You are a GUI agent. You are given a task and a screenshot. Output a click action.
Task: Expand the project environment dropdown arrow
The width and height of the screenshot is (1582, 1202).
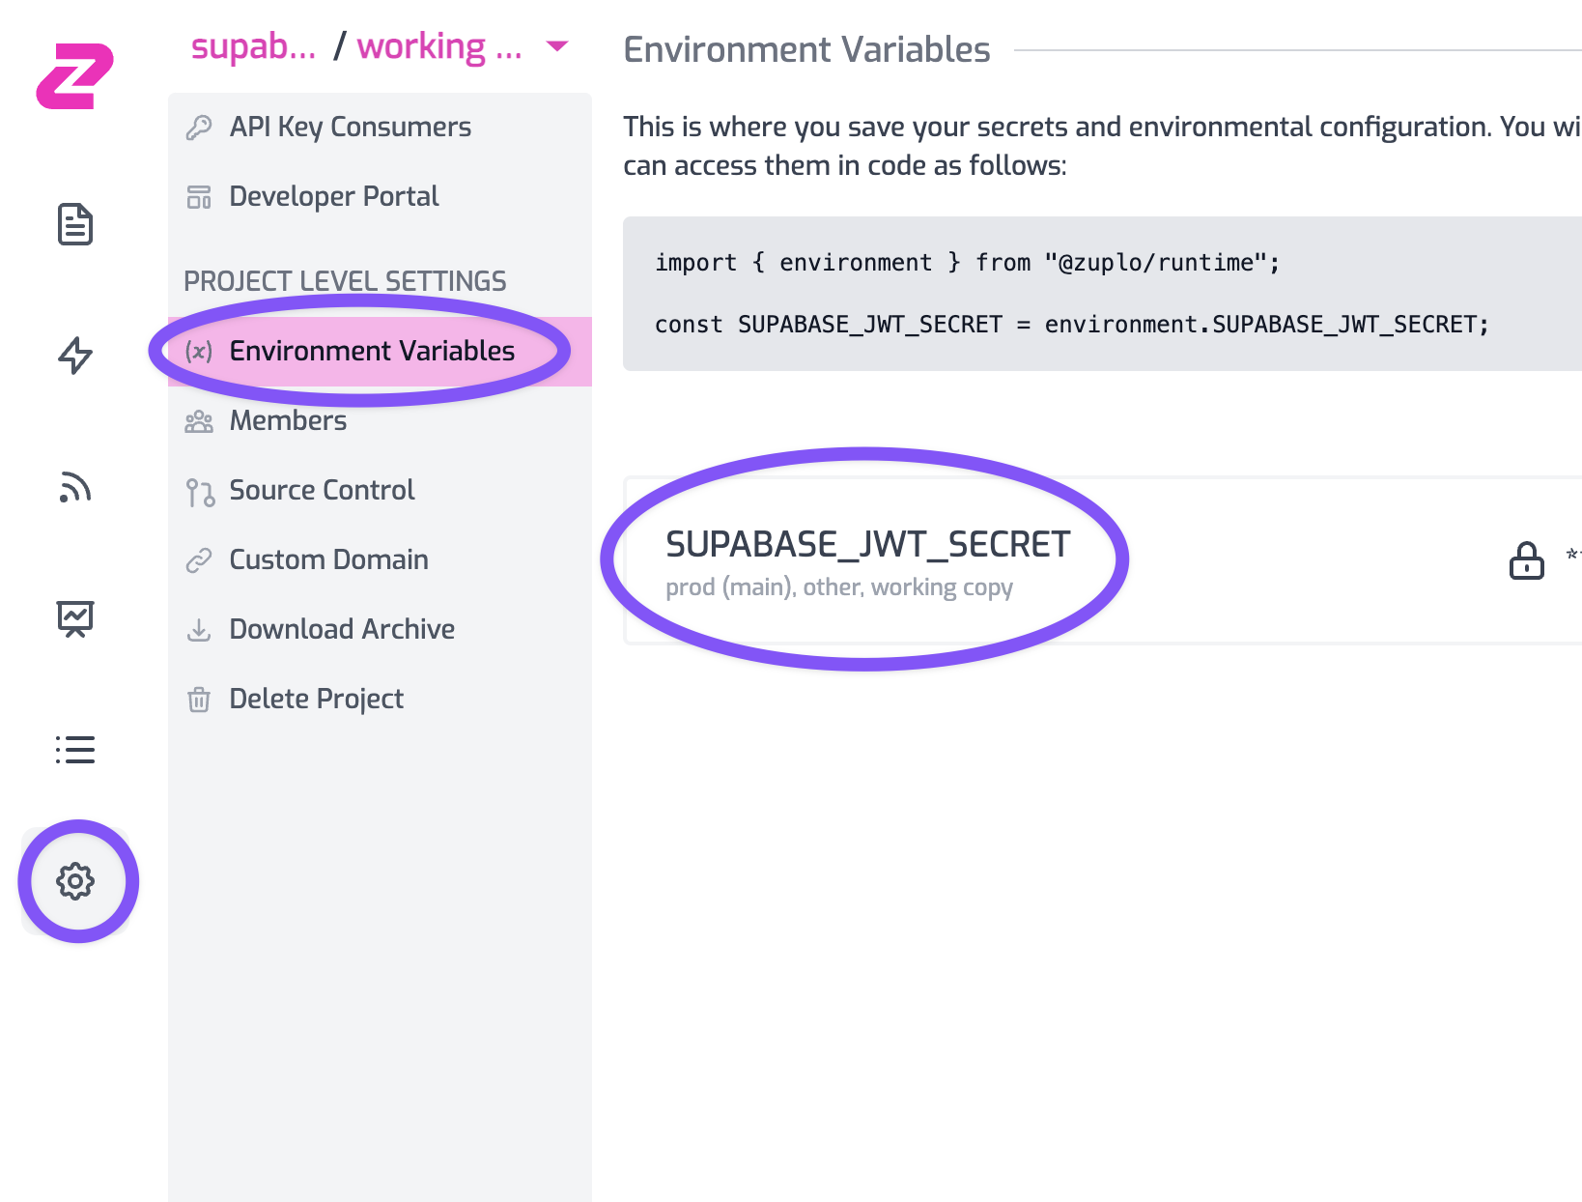[557, 46]
